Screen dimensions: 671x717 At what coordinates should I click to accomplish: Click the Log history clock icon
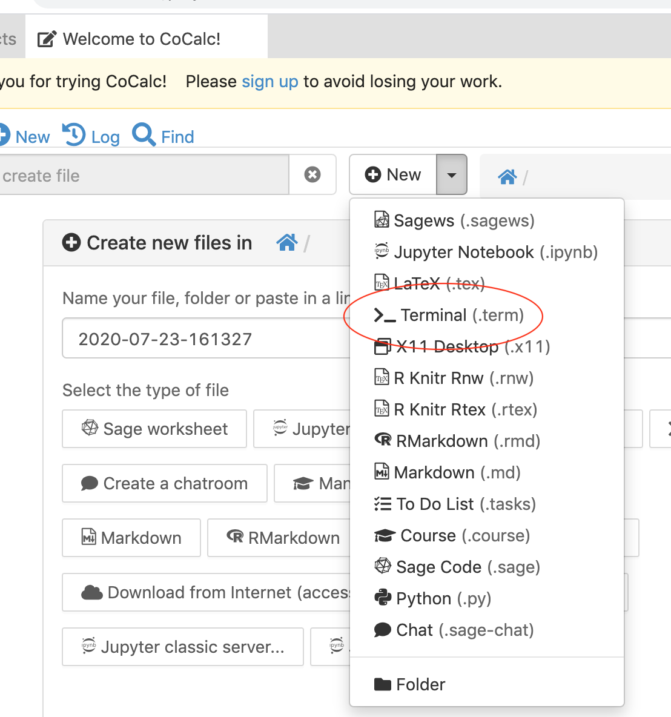point(74,134)
